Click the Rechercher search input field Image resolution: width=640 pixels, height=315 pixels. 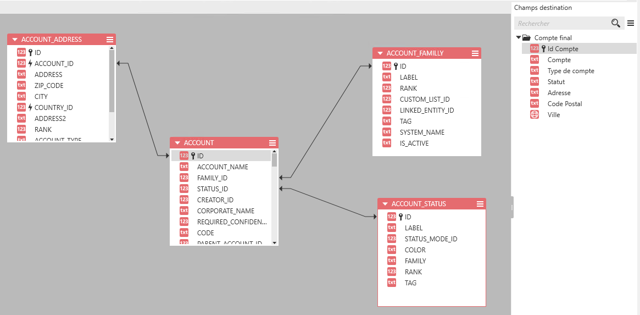tap(560, 24)
